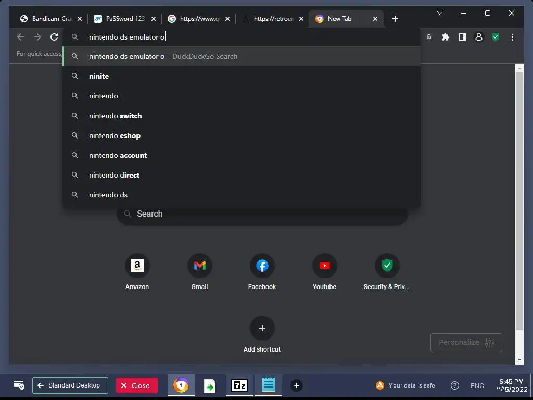
Task: Select the 'nintendo ds' suggestion
Action: click(242, 195)
